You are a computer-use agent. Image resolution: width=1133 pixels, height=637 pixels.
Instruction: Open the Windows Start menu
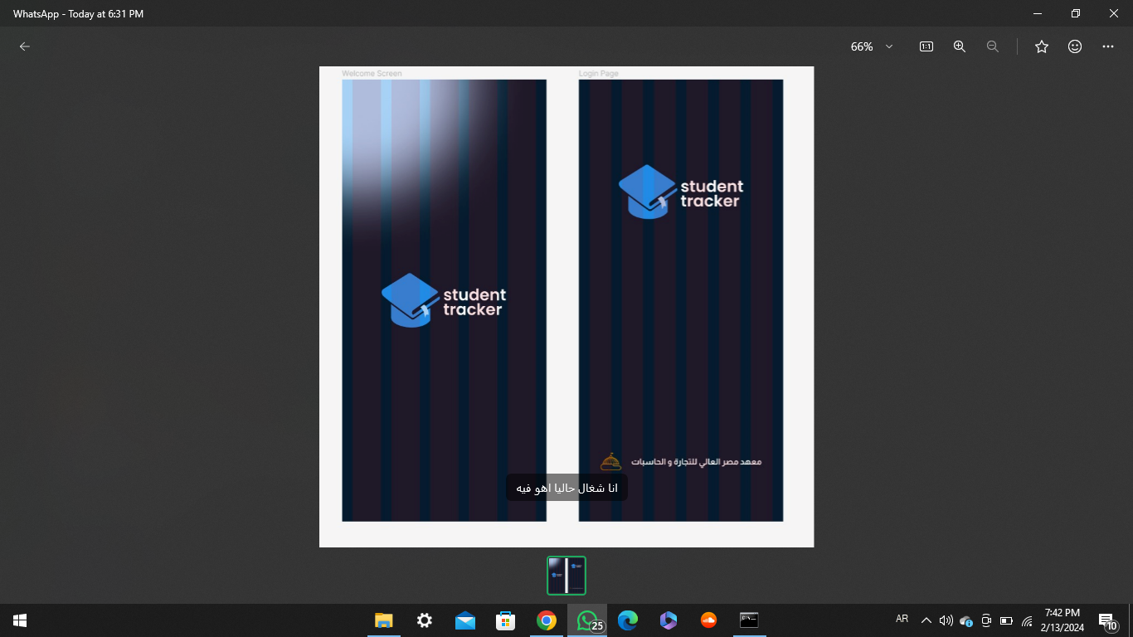coord(20,620)
